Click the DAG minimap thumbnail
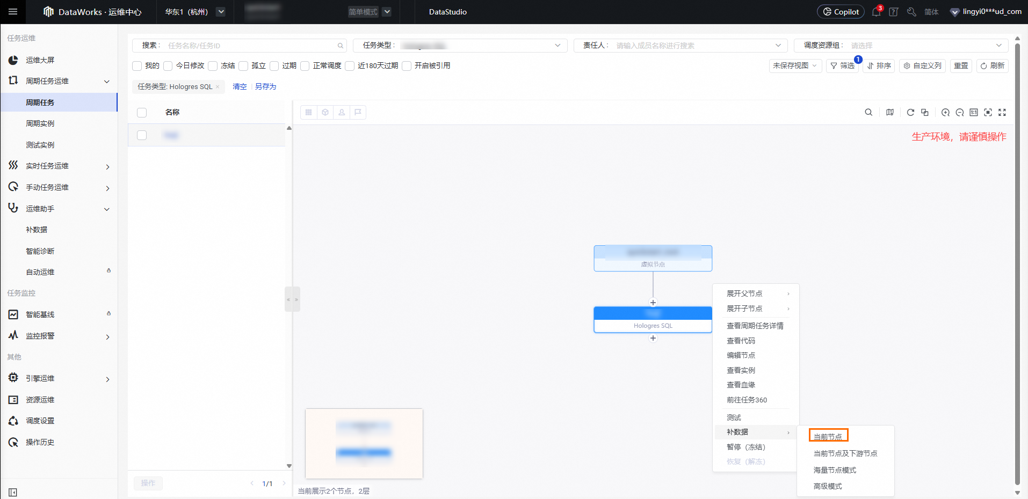 364,444
